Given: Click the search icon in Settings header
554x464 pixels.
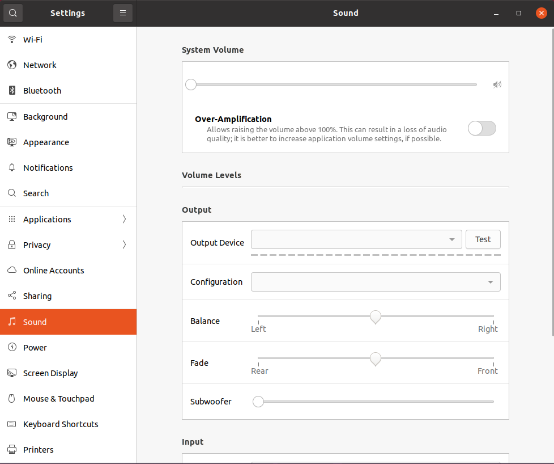Looking at the screenshot, I should click(12, 13).
